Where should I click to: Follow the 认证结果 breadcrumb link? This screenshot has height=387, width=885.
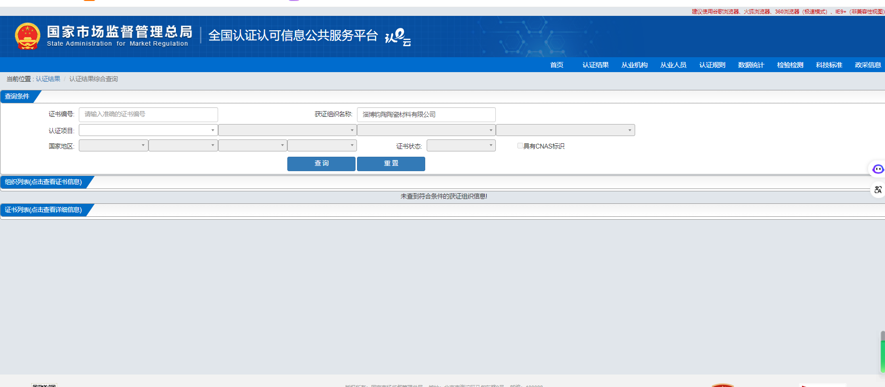click(48, 79)
